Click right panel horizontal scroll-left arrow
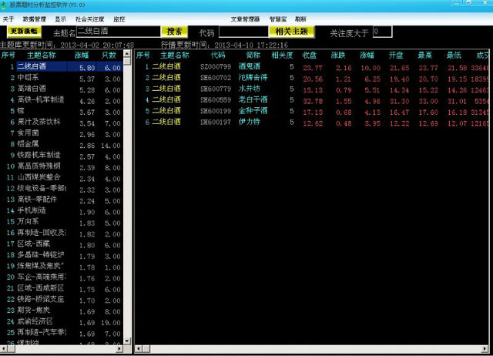The image size is (493, 356). (139, 348)
